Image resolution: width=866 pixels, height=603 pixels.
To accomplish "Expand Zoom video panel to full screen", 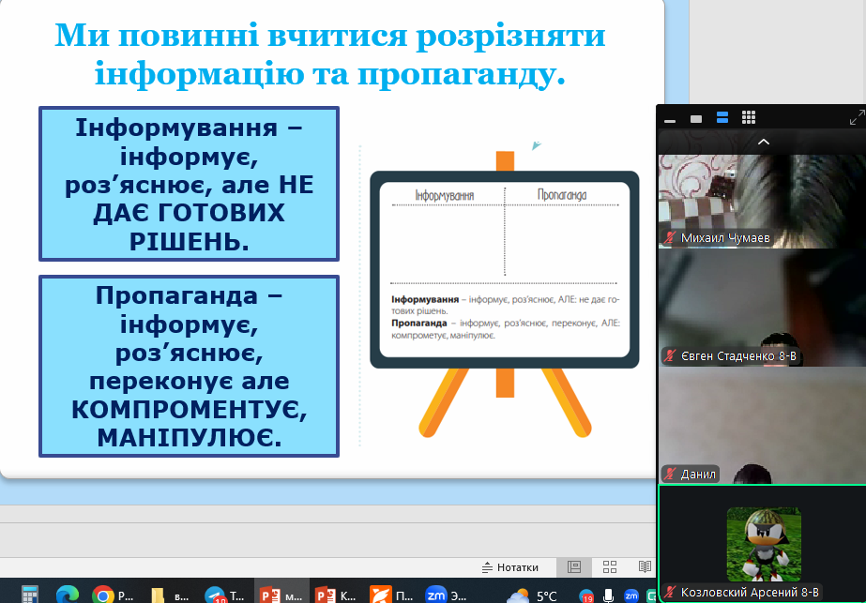I will tap(856, 118).
